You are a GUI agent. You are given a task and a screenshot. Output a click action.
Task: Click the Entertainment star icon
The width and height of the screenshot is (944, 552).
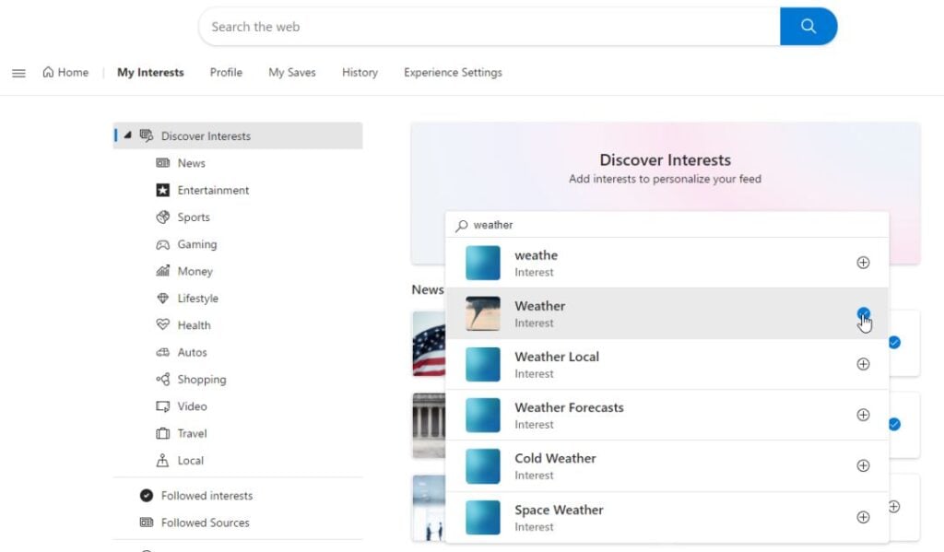pos(162,190)
